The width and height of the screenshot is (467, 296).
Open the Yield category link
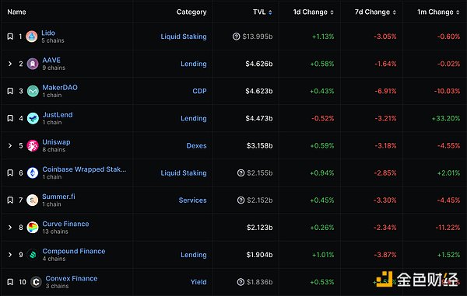198,282
